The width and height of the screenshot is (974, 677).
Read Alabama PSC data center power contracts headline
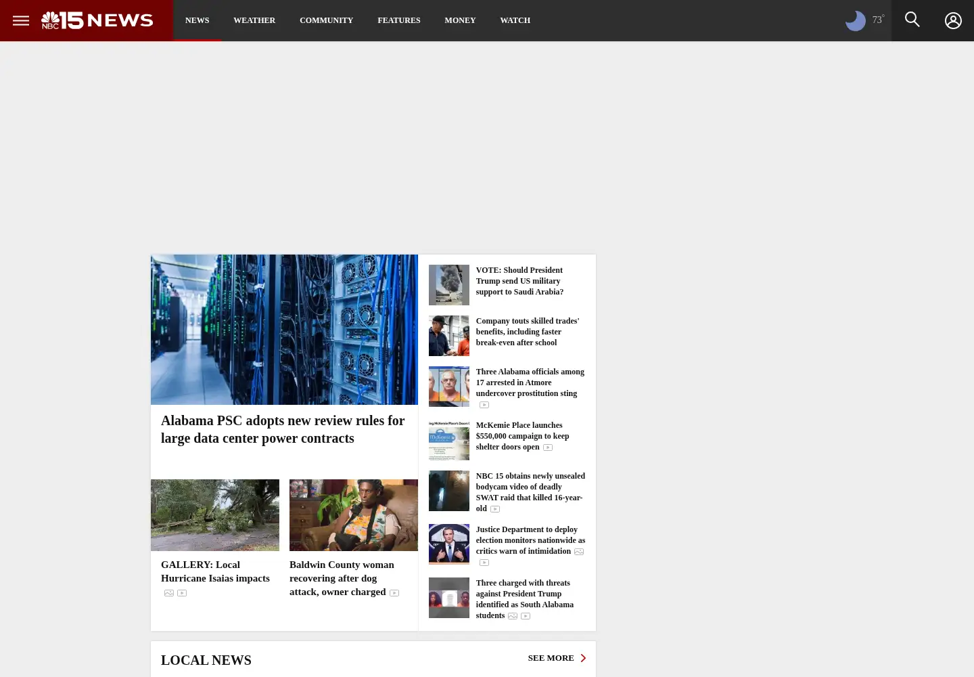click(283, 429)
